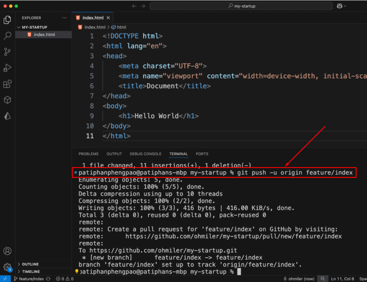Open the Accounts icon menu
The width and height of the screenshot is (367, 282).
pyautogui.click(x=7, y=251)
